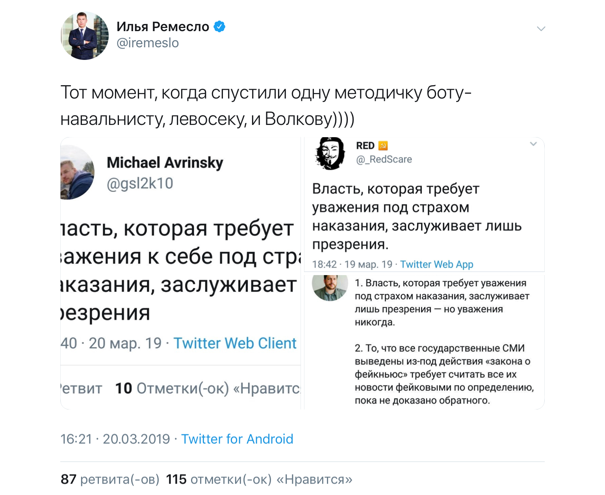The image size is (605, 495).
Task: Click the hammer and sickle flag emoji
Action: tap(383, 146)
